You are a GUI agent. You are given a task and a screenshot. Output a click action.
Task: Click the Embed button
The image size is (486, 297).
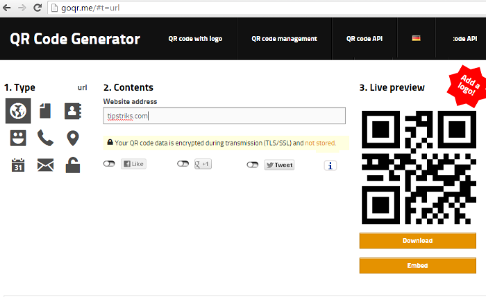click(417, 265)
